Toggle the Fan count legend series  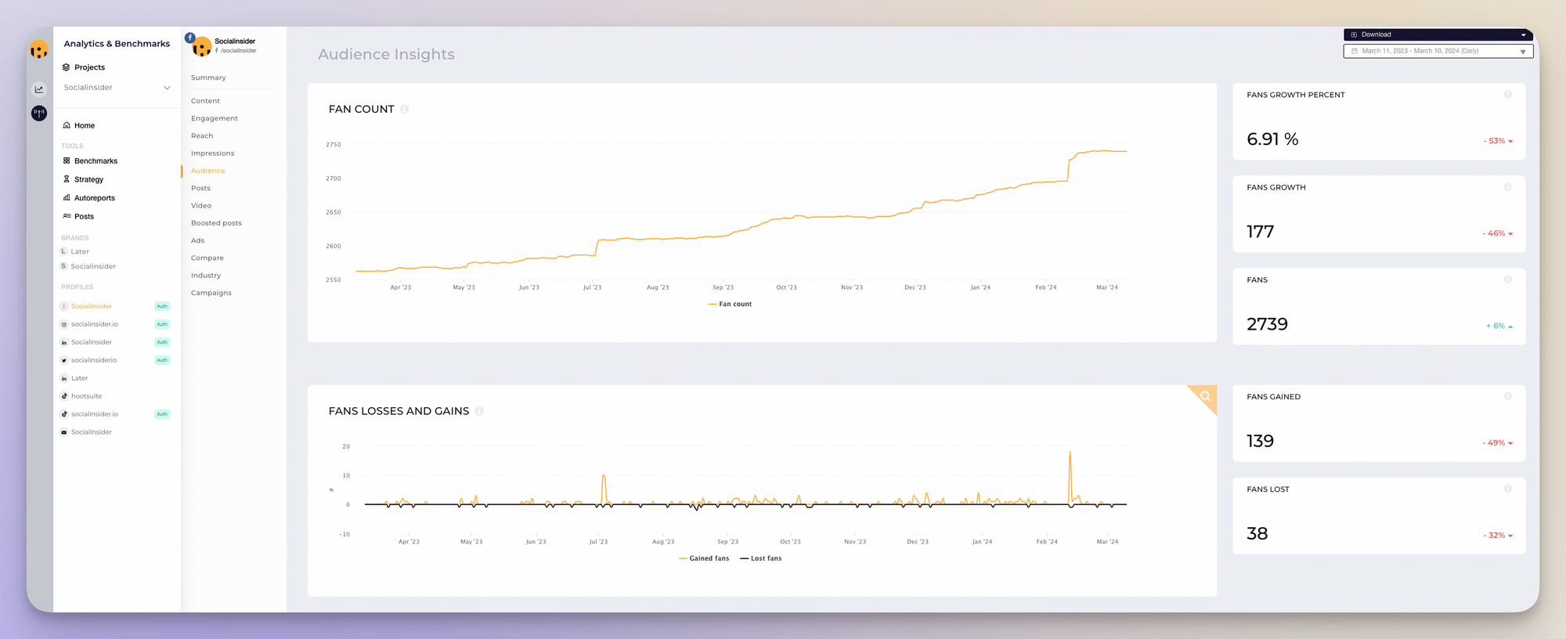[730, 304]
